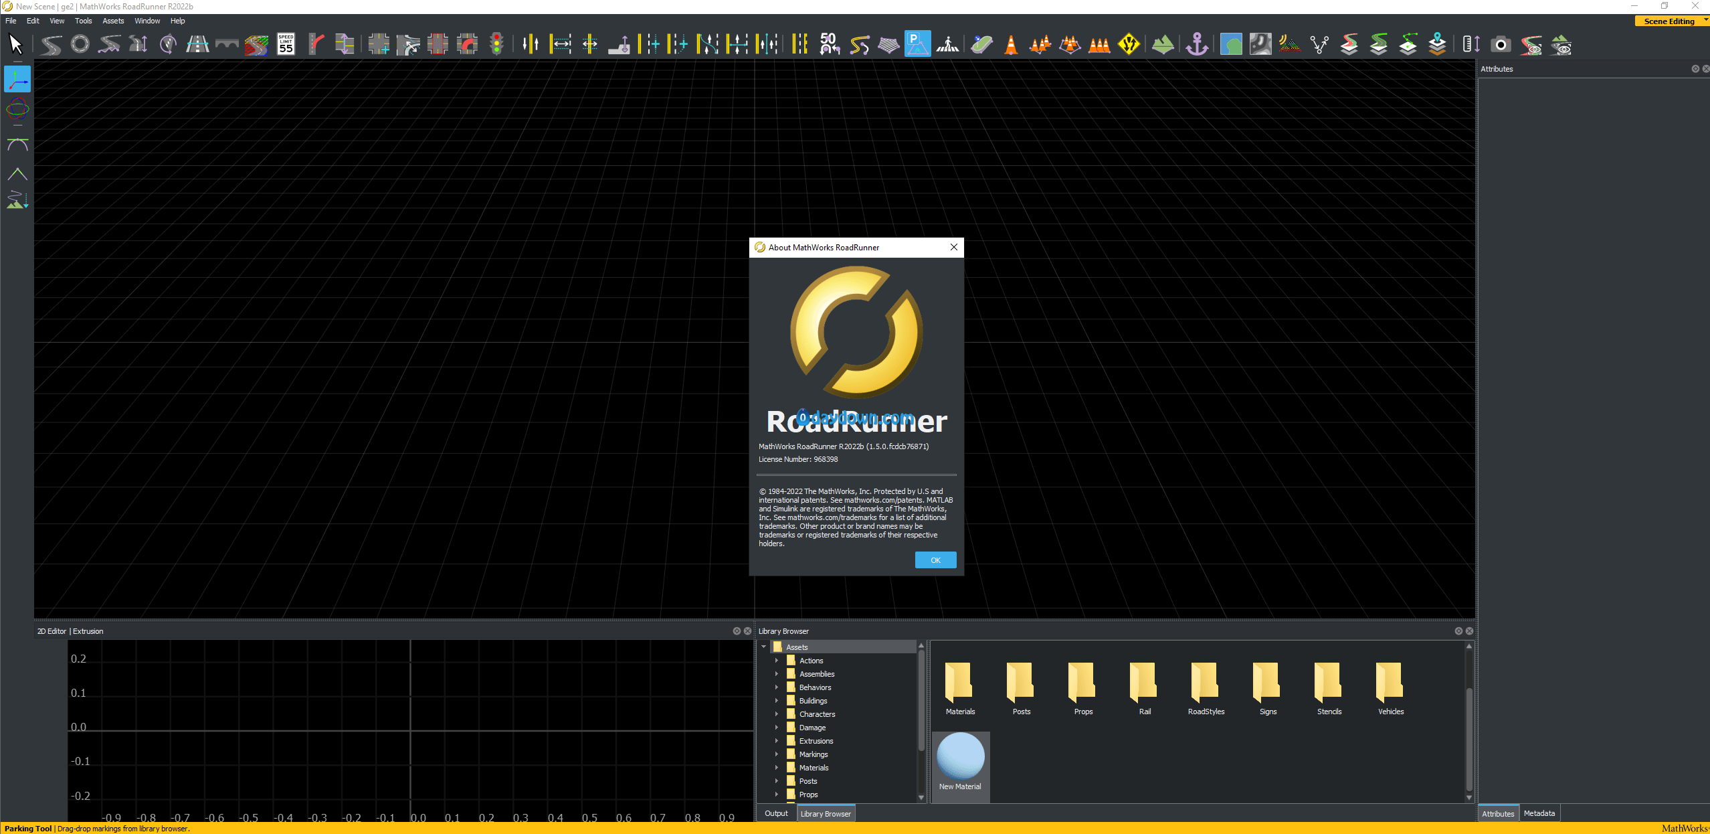Viewport: 1710px width, 834px height.
Task: Select the Markings folder in tree
Action: click(814, 754)
